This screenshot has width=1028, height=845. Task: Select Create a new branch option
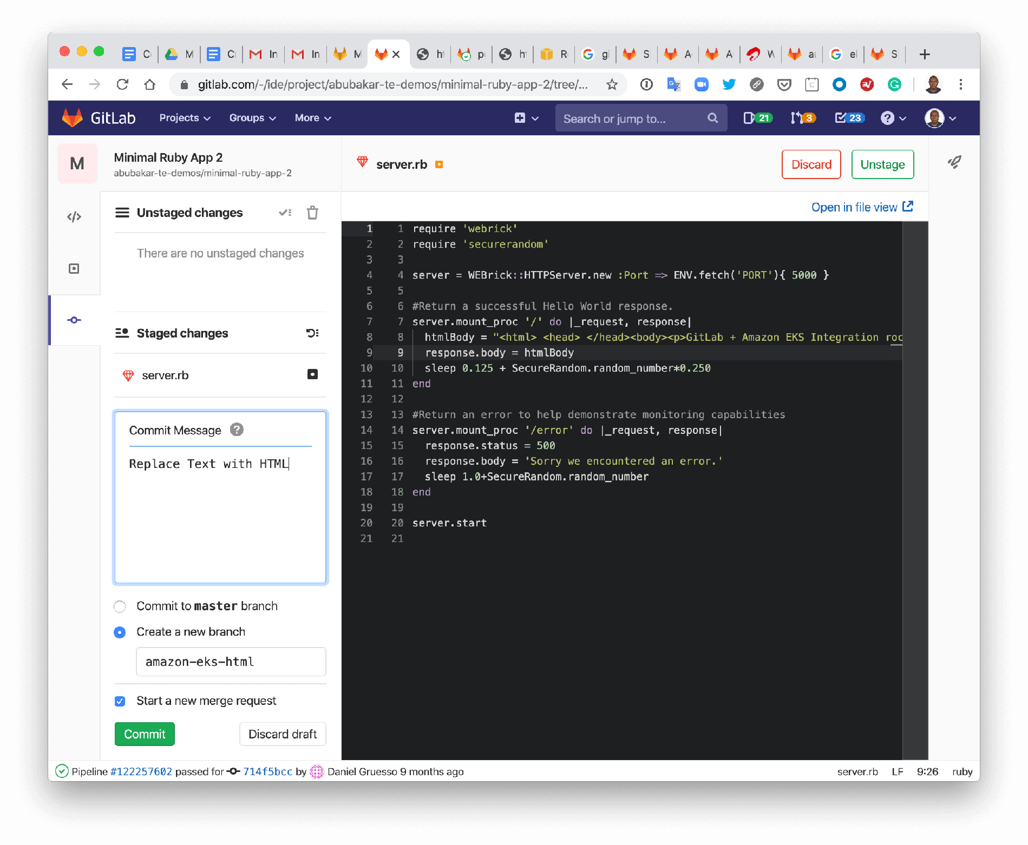tap(120, 632)
